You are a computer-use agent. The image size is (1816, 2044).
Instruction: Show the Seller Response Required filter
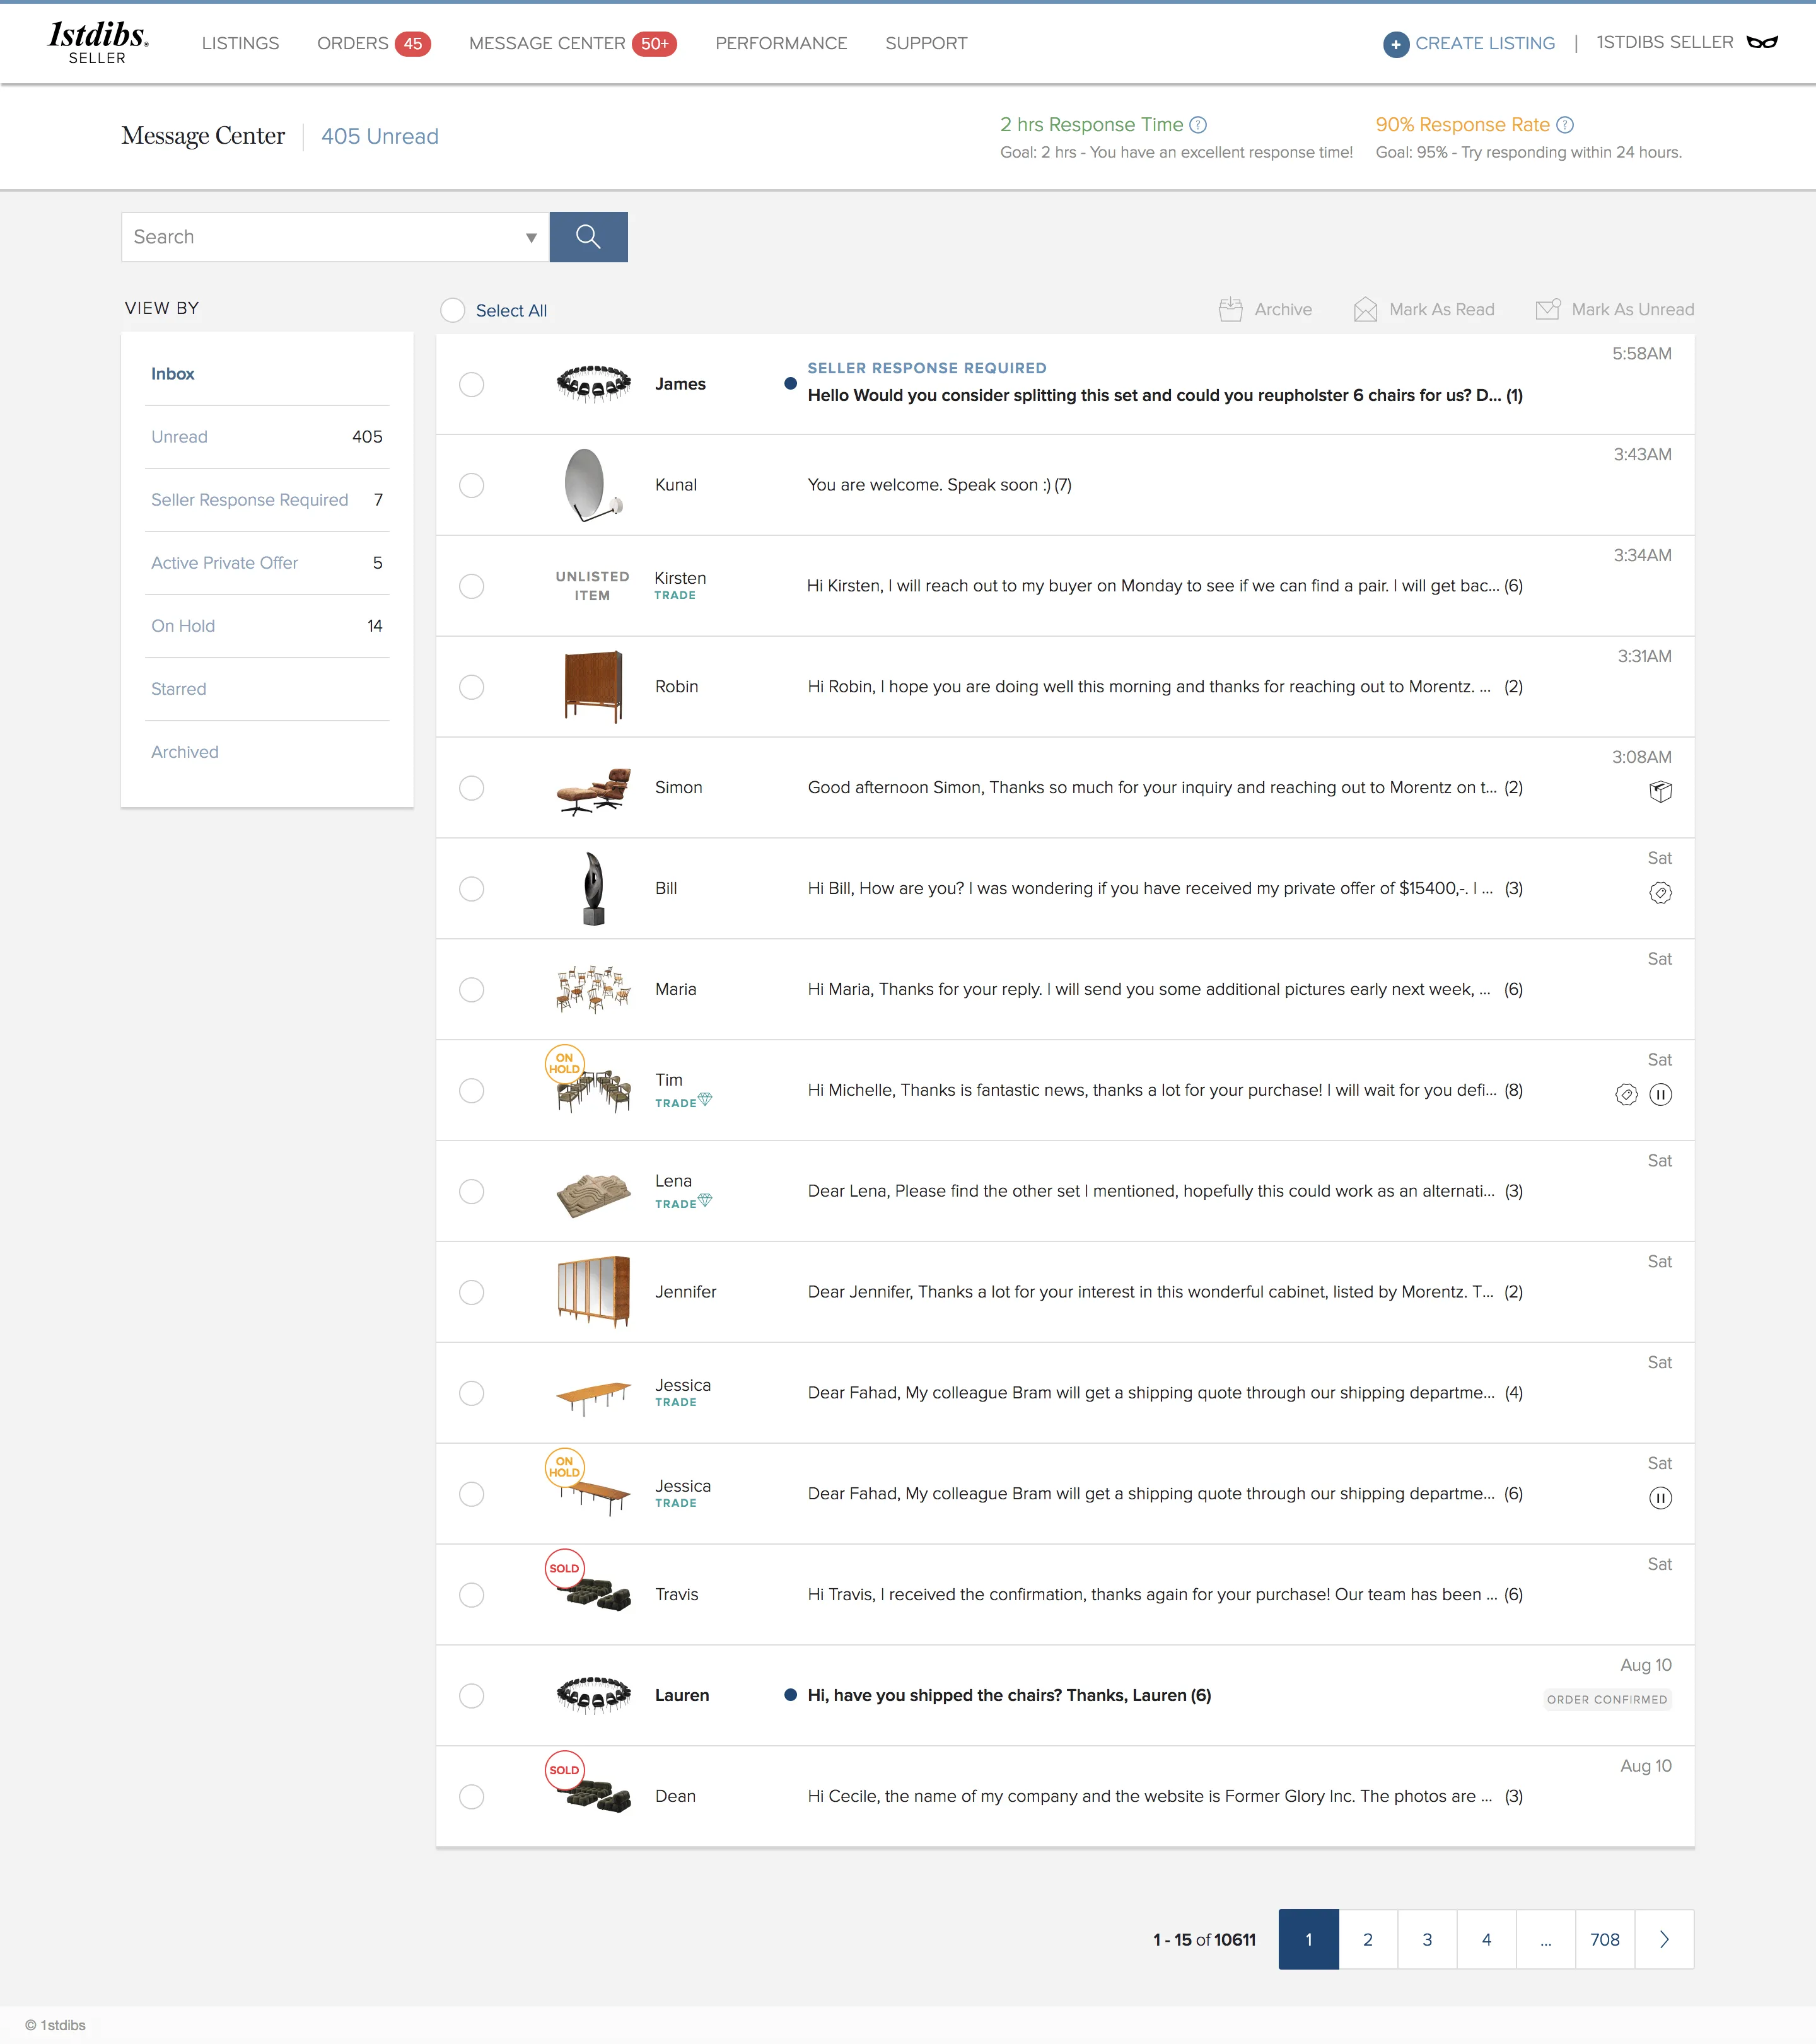pos(267,500)
